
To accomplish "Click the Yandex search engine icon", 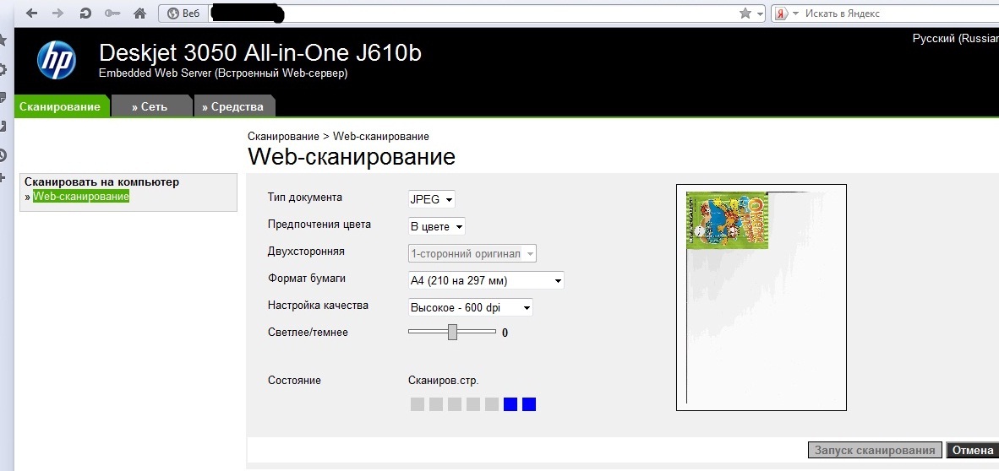I will tap(782, 14).
